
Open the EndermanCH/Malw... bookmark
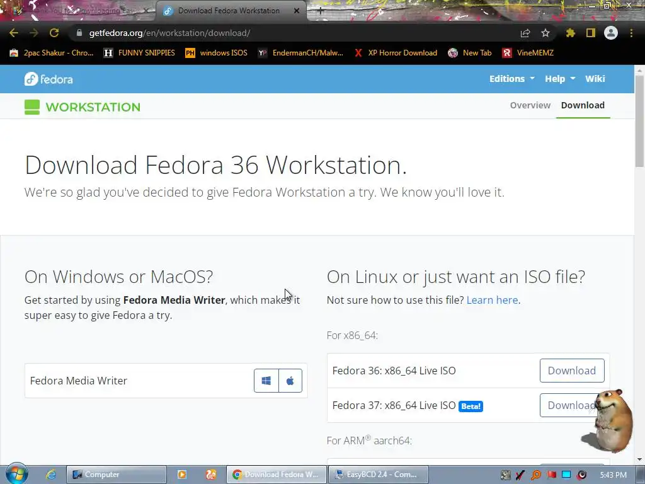coord(300,53)
